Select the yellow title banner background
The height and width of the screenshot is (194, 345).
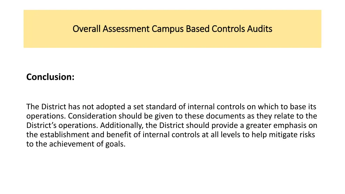pyautogui.click(x=172, y=29)
